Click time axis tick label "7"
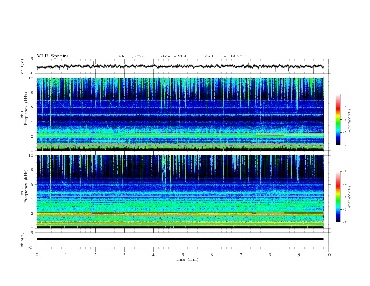Screen dimensions: 370x286 (x=241, y=255)
